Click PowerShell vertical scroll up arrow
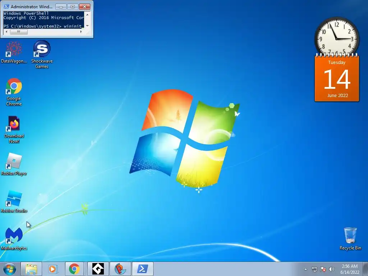 coord(87,14)
